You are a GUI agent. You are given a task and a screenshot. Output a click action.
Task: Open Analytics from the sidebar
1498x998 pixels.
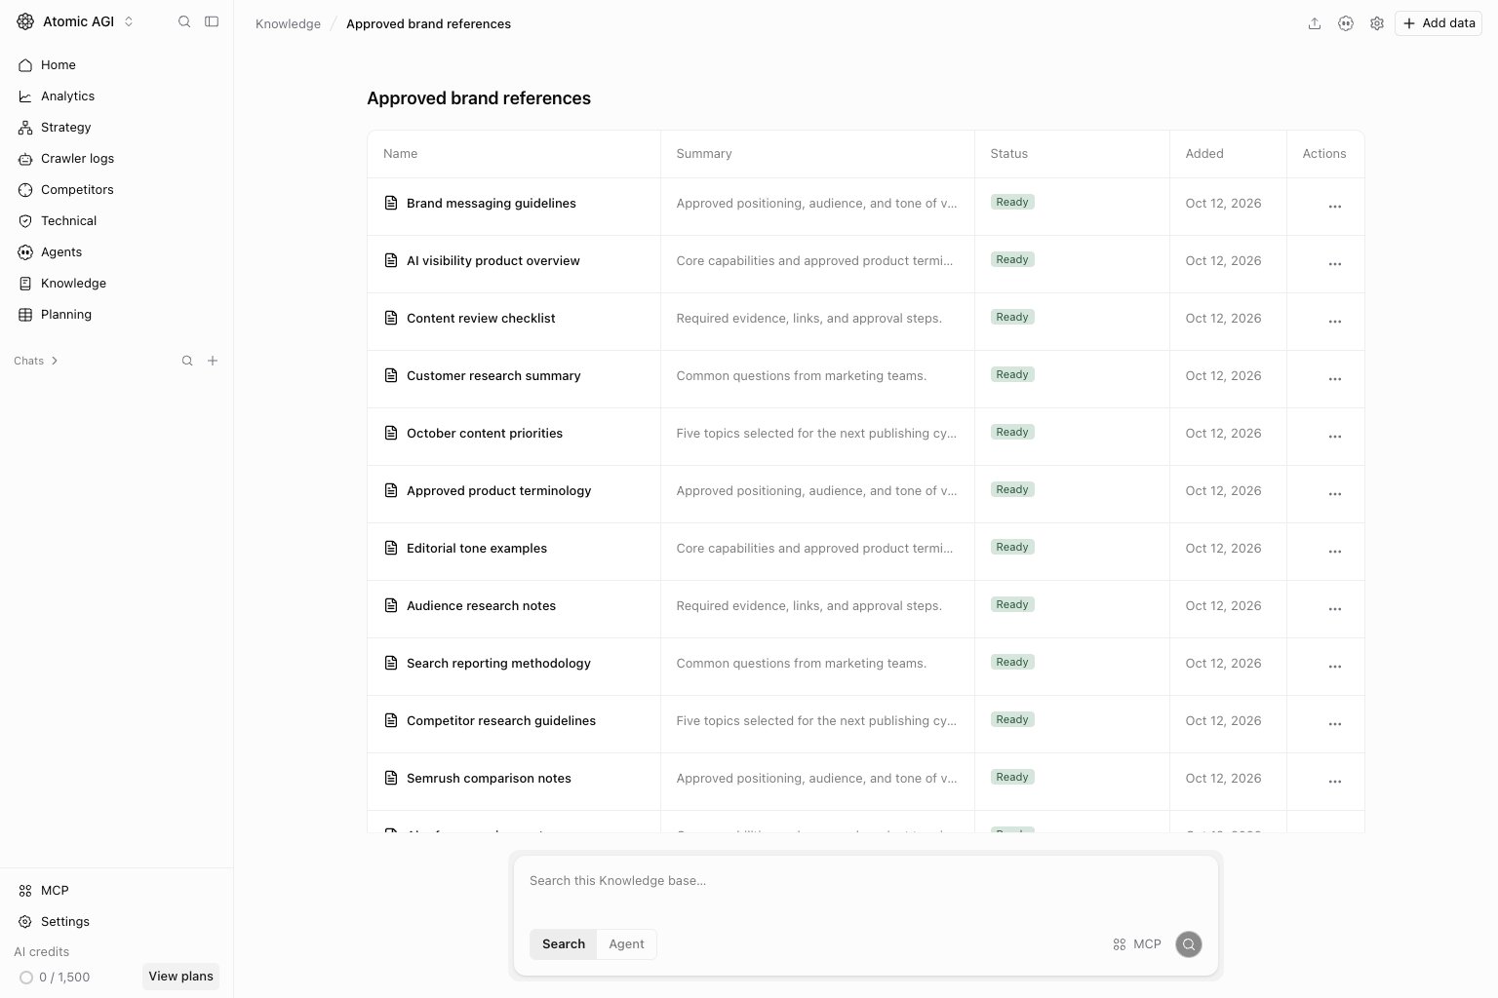click(x=116, y=96)
